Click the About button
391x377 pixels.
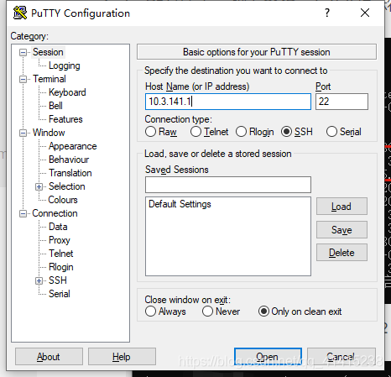49,357
